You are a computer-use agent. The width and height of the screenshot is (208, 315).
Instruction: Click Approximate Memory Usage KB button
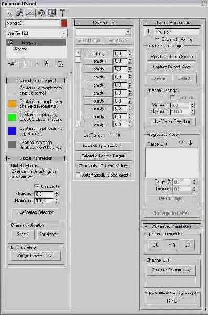(x=172, y=301)
